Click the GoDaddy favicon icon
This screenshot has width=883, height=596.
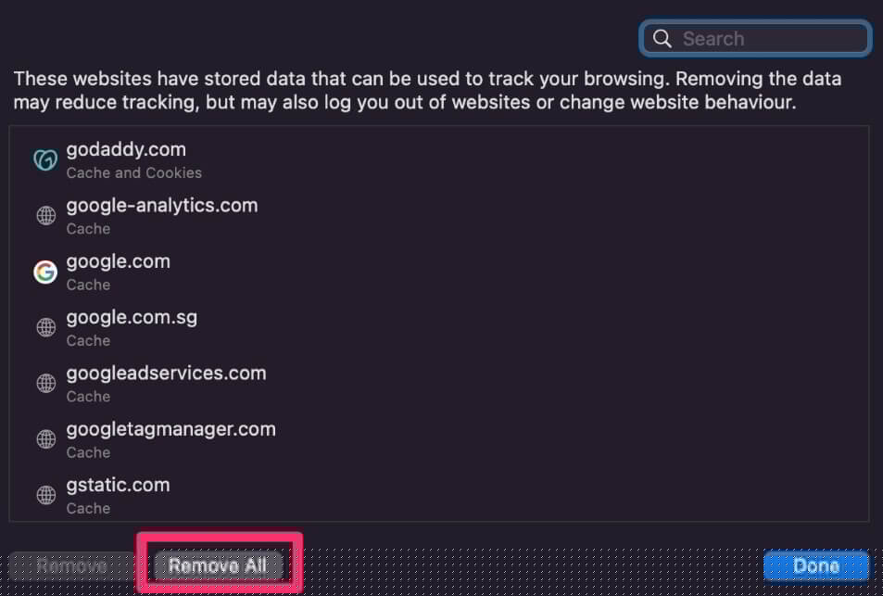click(x=45, y=159)
